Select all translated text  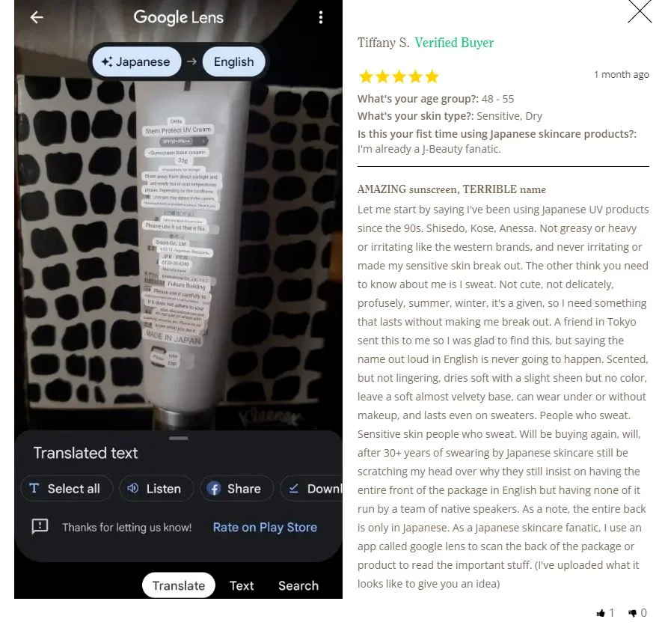pos(67,489)
